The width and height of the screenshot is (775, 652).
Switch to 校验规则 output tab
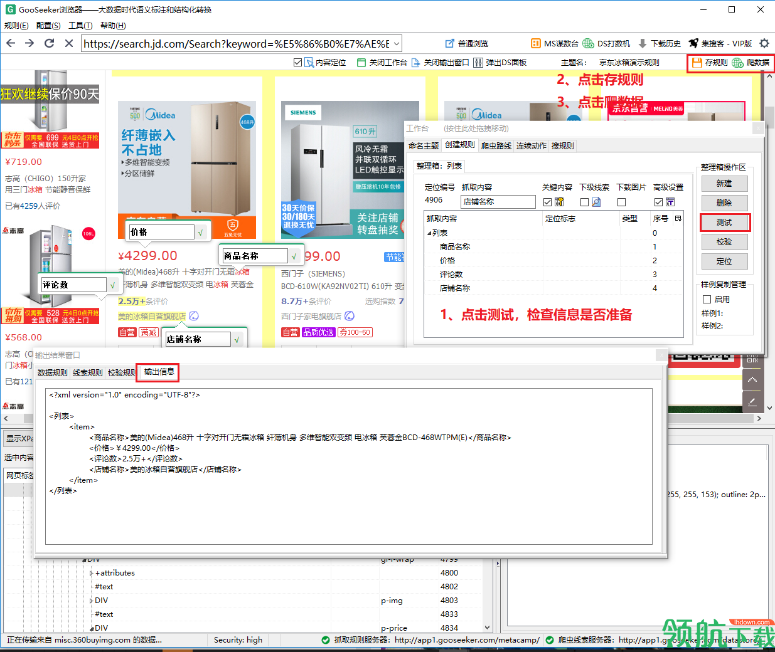121,373
